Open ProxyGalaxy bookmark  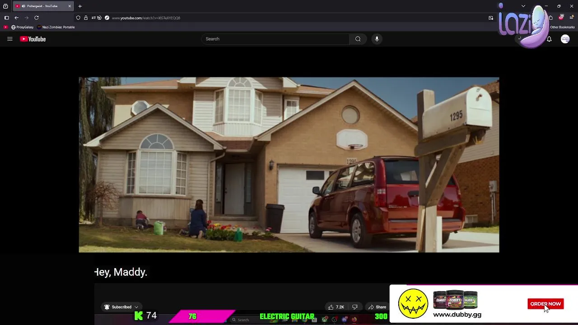coord(22,27)
